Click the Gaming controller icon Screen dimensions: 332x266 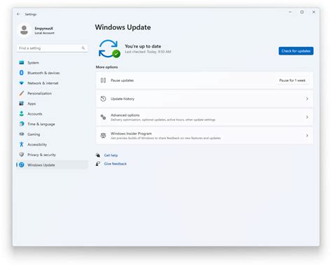(22, 134)
